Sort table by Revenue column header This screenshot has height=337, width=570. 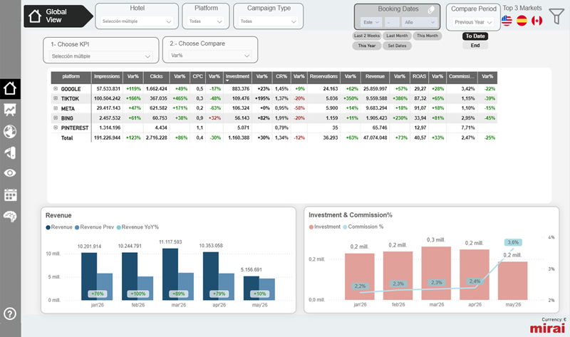pyautogui.click(x=375, y=77)
